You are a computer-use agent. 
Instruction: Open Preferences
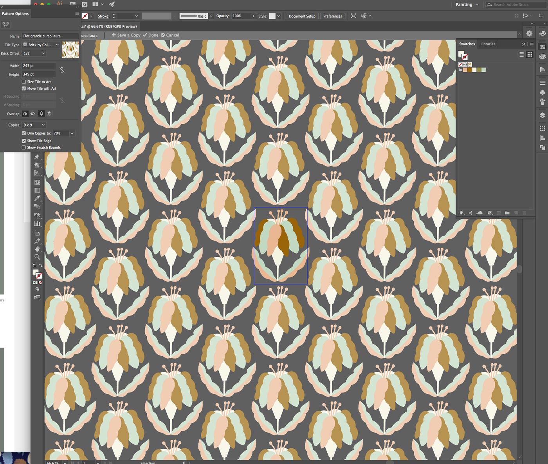pyautogui.click(x=332, y=16)
